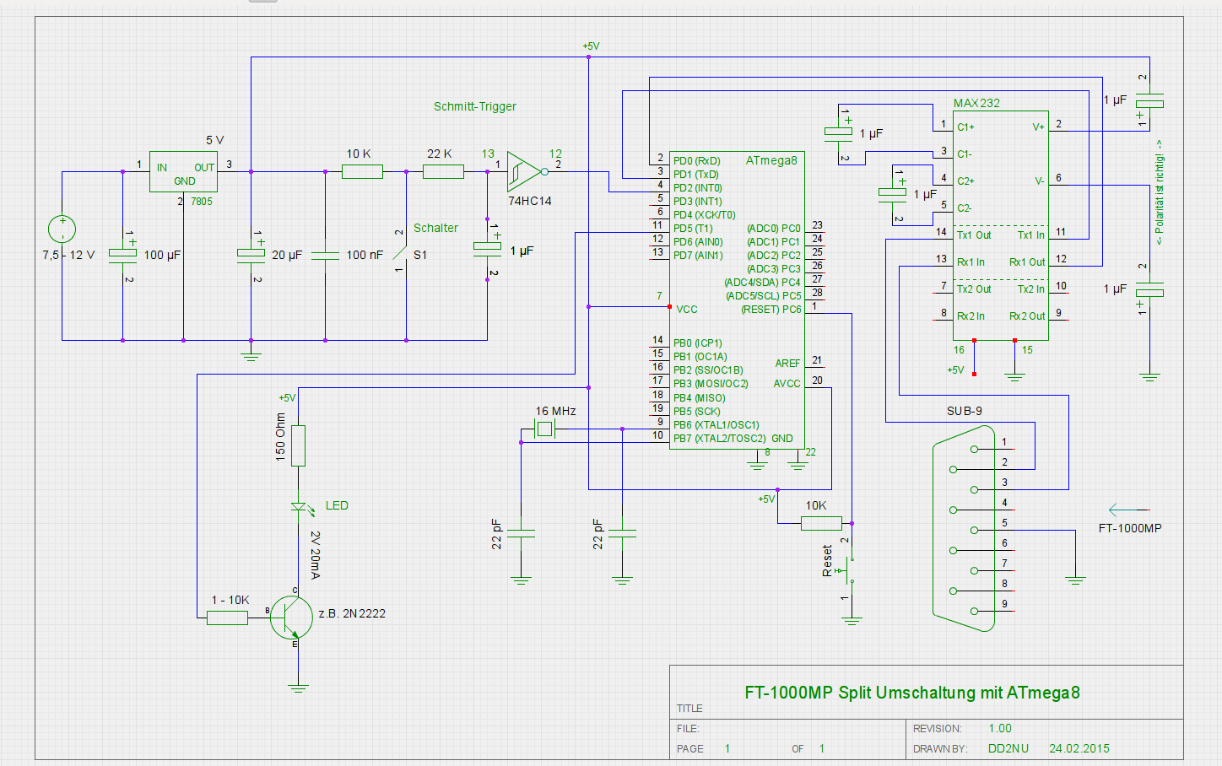
Task: Click the revision value "1.00"
Action: coord(1000,728)
